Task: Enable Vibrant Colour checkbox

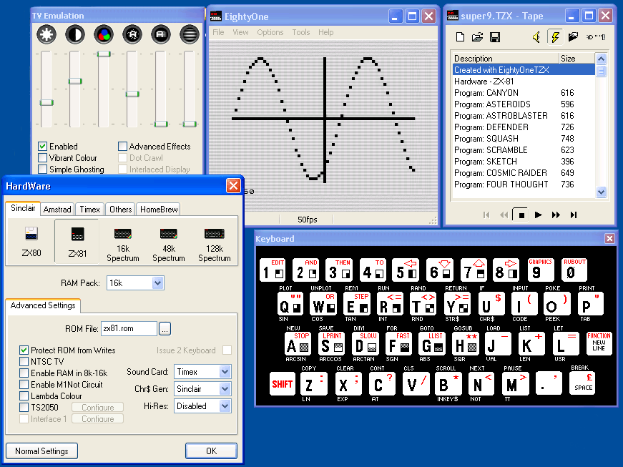Action: (x=42, y=158)
